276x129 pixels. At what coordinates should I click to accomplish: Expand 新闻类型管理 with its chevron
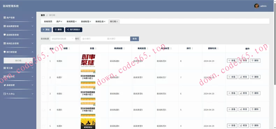(32, 26)
